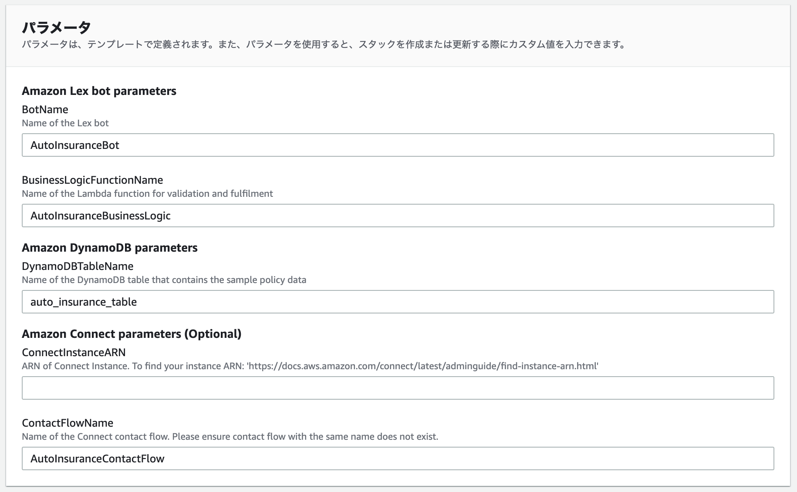Viewport: 797px width, 492px height.
Task: Click the Amazon Lex bot parameters heading
Action: [x=99, y=91]
